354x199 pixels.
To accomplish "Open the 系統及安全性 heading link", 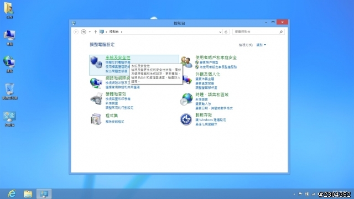I will (x=118, y=57).
